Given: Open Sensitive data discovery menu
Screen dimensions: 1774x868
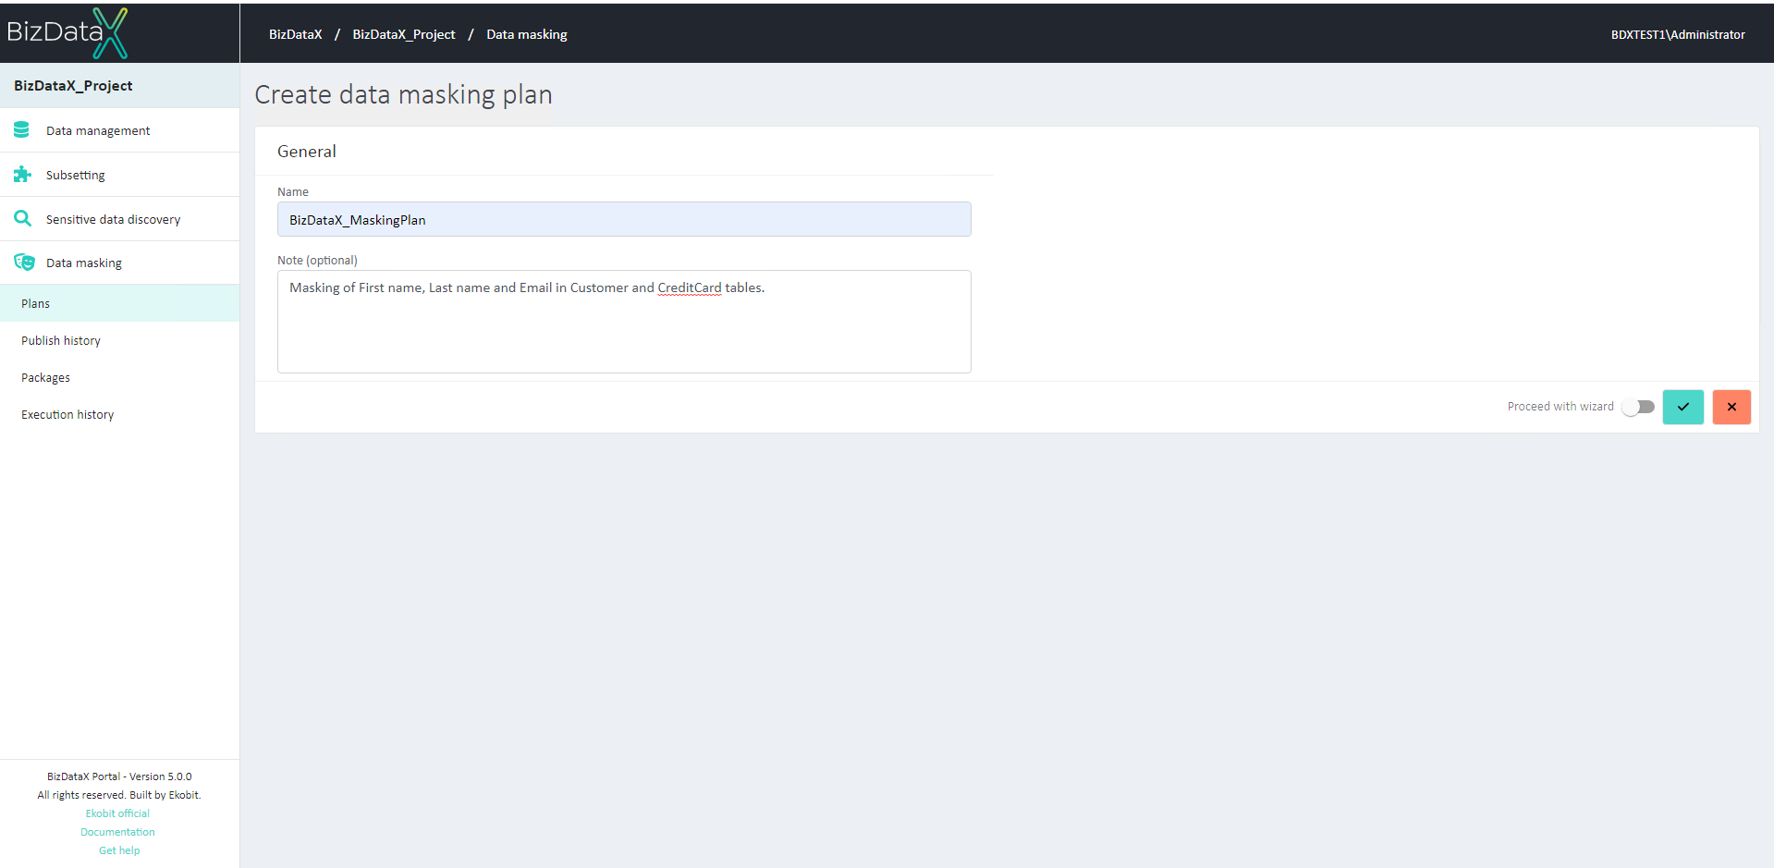Looking at the screenshot, I should point(119,219).
